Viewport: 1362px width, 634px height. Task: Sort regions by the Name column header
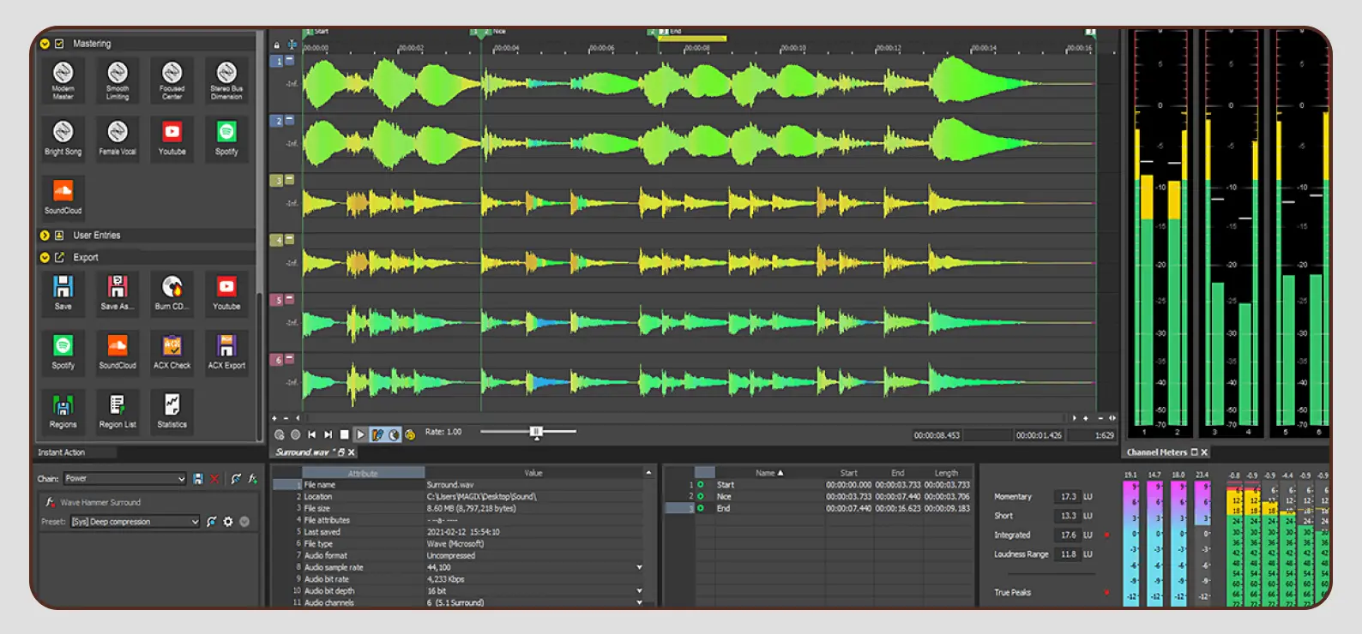(769, 473)
